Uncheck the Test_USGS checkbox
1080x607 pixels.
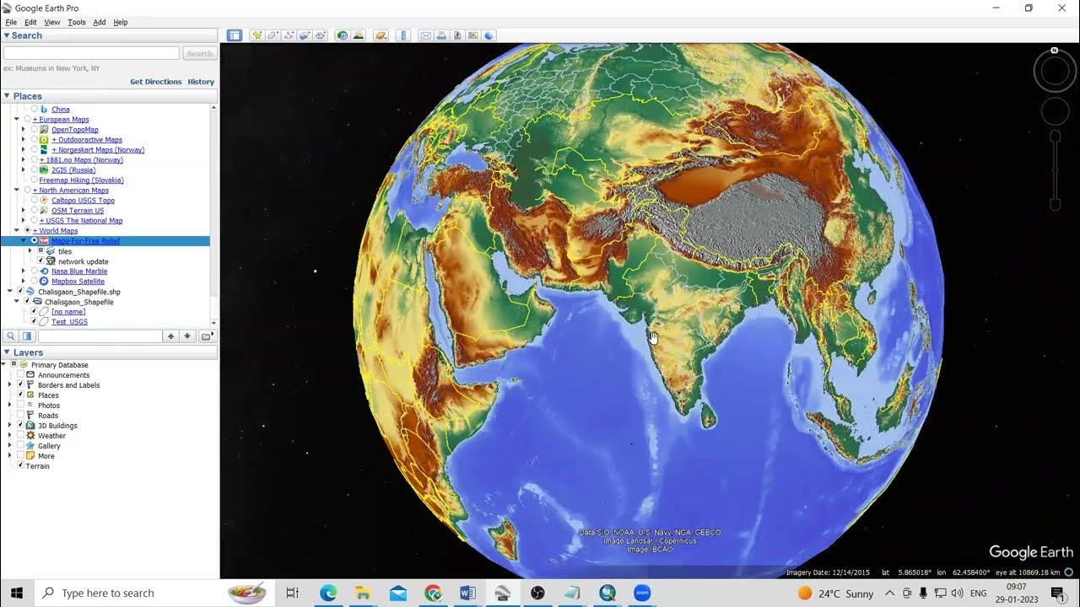pos(35,321)
